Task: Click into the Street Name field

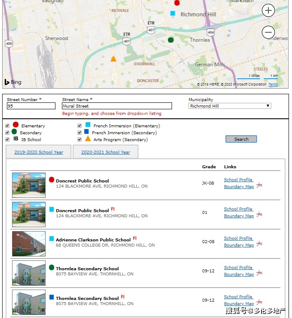Action: tap(117, 106)
